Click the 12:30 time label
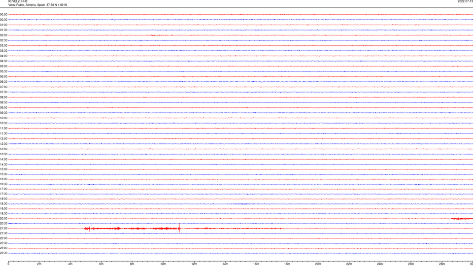 click(3, 144)
